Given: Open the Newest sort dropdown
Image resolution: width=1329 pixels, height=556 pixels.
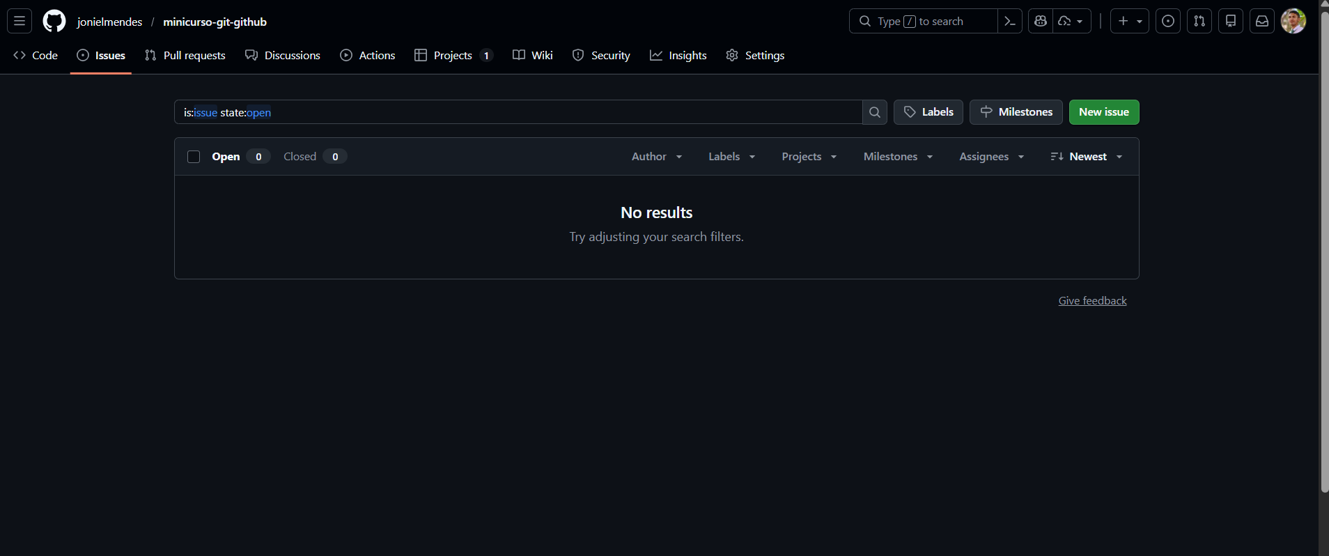Looking at the screenshot, I should (1087, 157).
